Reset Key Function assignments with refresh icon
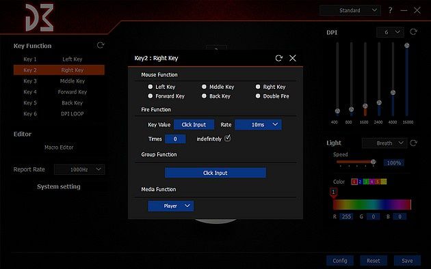Screen dimensions: 431x269 click(101, 45)
